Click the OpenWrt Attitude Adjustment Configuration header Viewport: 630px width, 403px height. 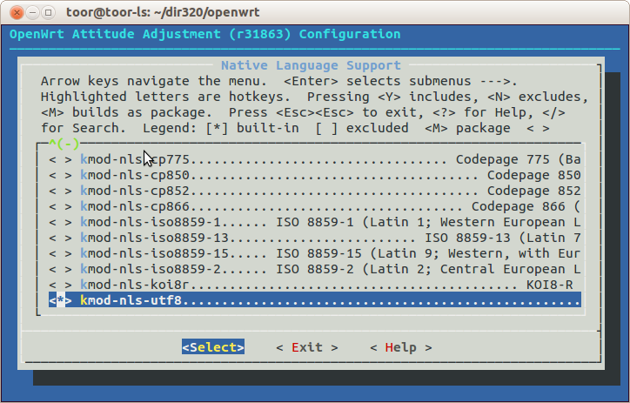coord(204,34)
